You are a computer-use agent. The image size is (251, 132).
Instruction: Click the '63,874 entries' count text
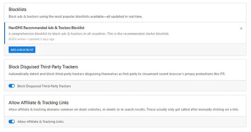tap(17, 39)
